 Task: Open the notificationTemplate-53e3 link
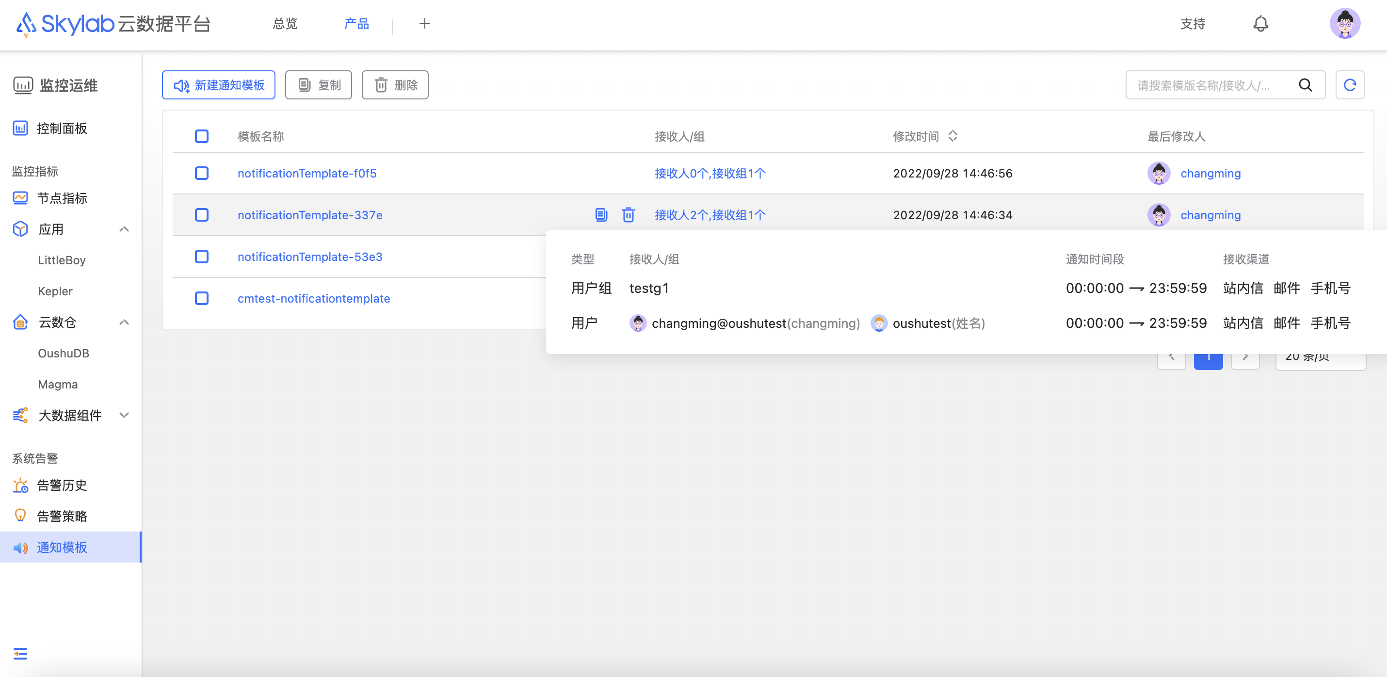(309, 257)
